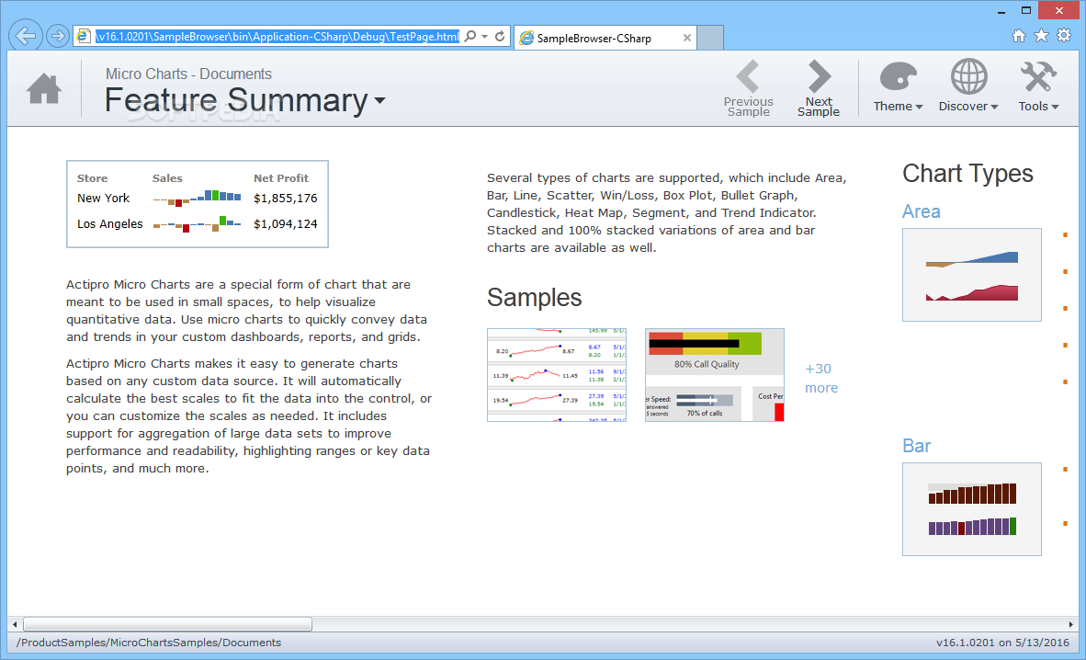
Task: Click the address bar URL field
Action: 277,37
